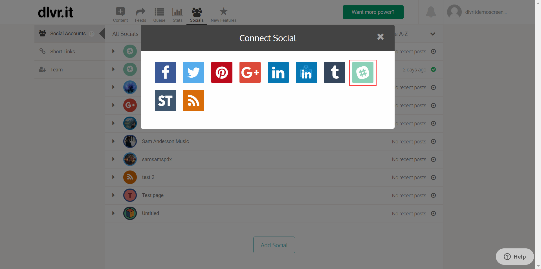Viewport: 541px width, 269px height.
Task: Click the test 2 RSS avatar icon
Action: click(x=130, y=177)
